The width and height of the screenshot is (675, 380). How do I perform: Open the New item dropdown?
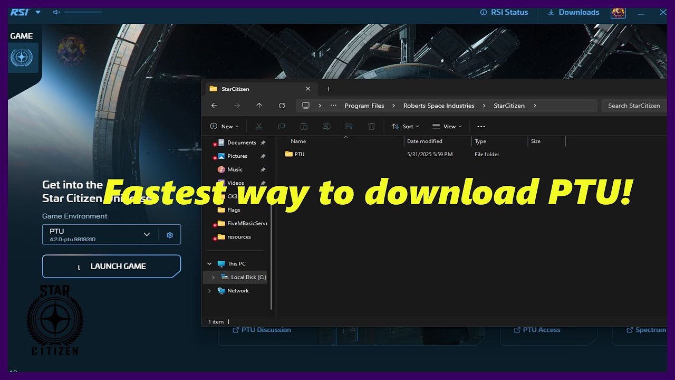224,126
